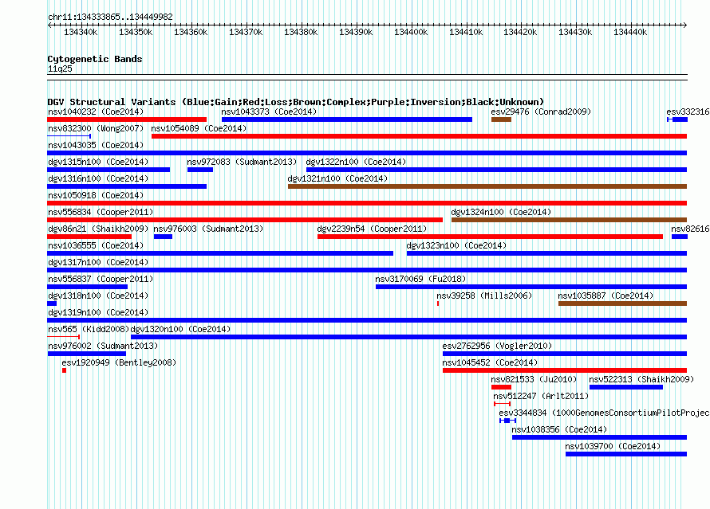Open dgv1320n100 (Coe2014) variant label

[x=180, y=329]
